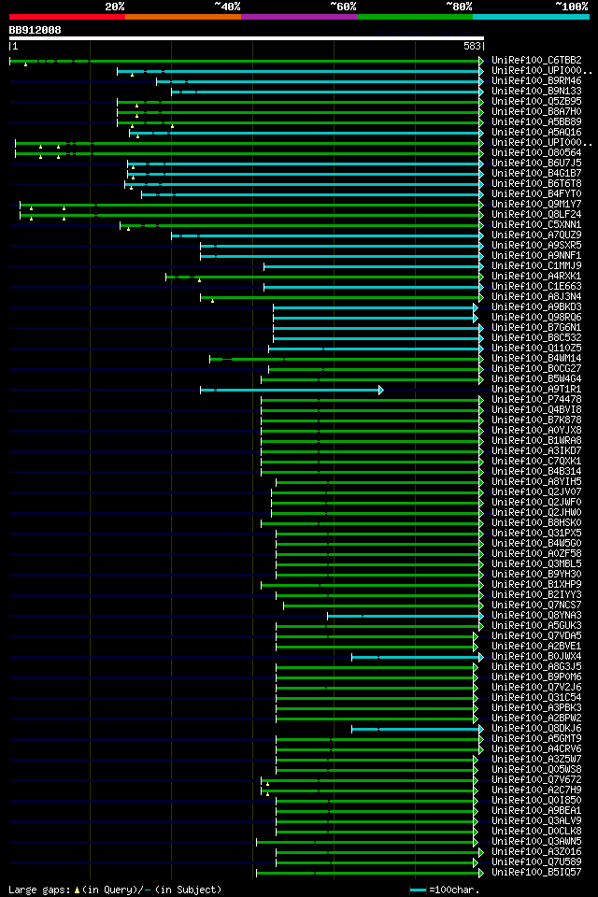Select the UniRef100_A7QUZ9 label
This screenshot has height=897, width=598.
[536, 235]
